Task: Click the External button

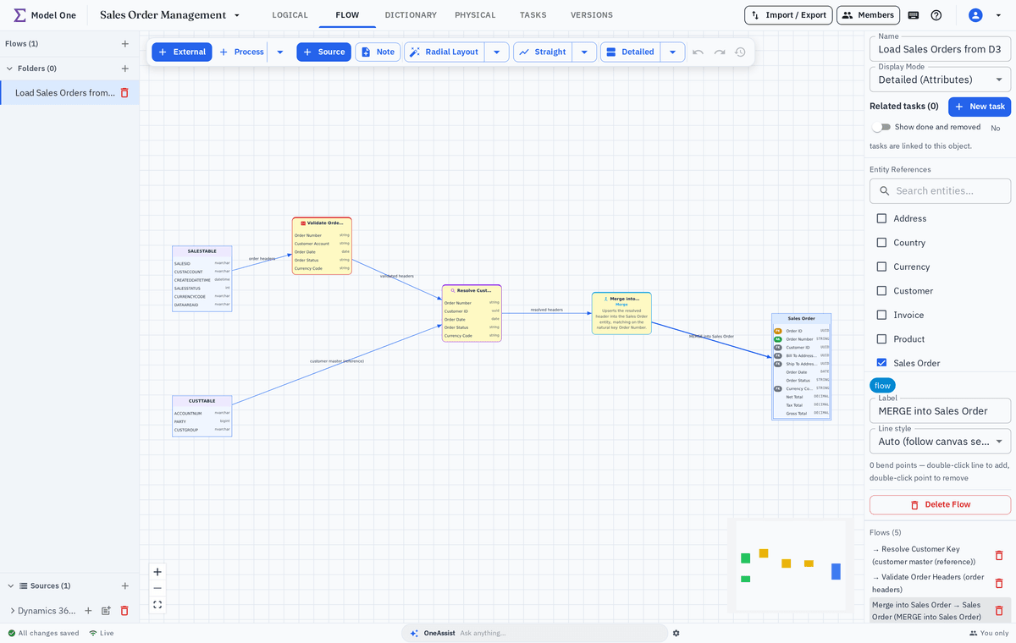Action: pyautogui.click(x=182, y=52)
